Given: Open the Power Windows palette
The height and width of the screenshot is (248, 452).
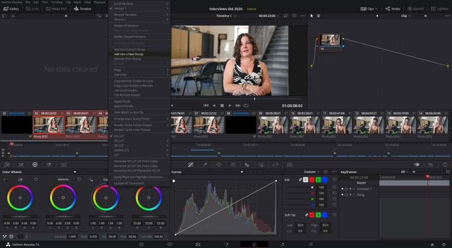Looking at the screenshot, I should (219, 165).
